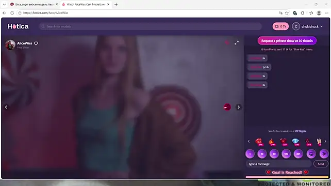Send the flame gift
The image size is (331, 186).
[x=272, y=142]
